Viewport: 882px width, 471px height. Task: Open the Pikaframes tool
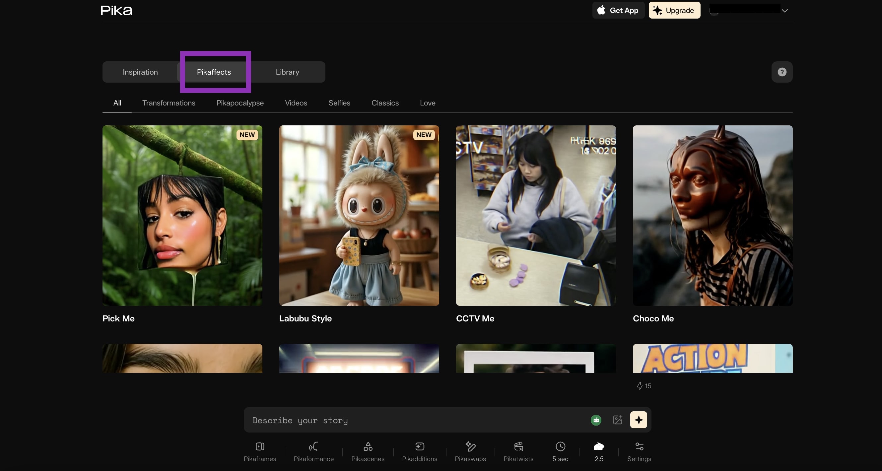[x=260, y=452]
